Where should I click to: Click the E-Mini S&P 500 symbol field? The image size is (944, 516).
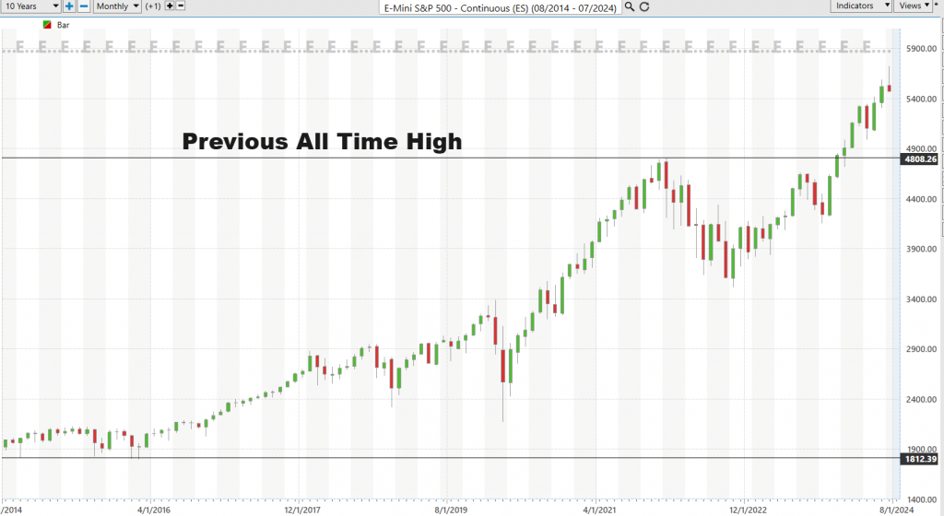coord(500,7)
